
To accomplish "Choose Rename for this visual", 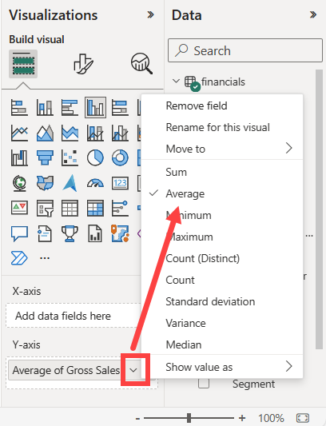I will coord(222,127).
